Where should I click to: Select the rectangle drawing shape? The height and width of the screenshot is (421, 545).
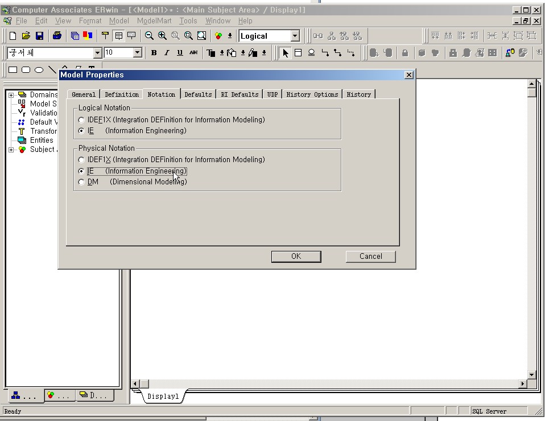point(13,70)
